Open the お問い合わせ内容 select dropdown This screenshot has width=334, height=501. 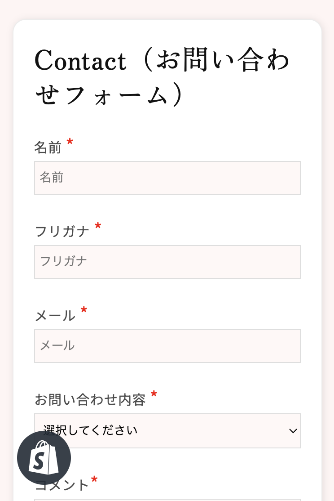[x=167, y=431]
